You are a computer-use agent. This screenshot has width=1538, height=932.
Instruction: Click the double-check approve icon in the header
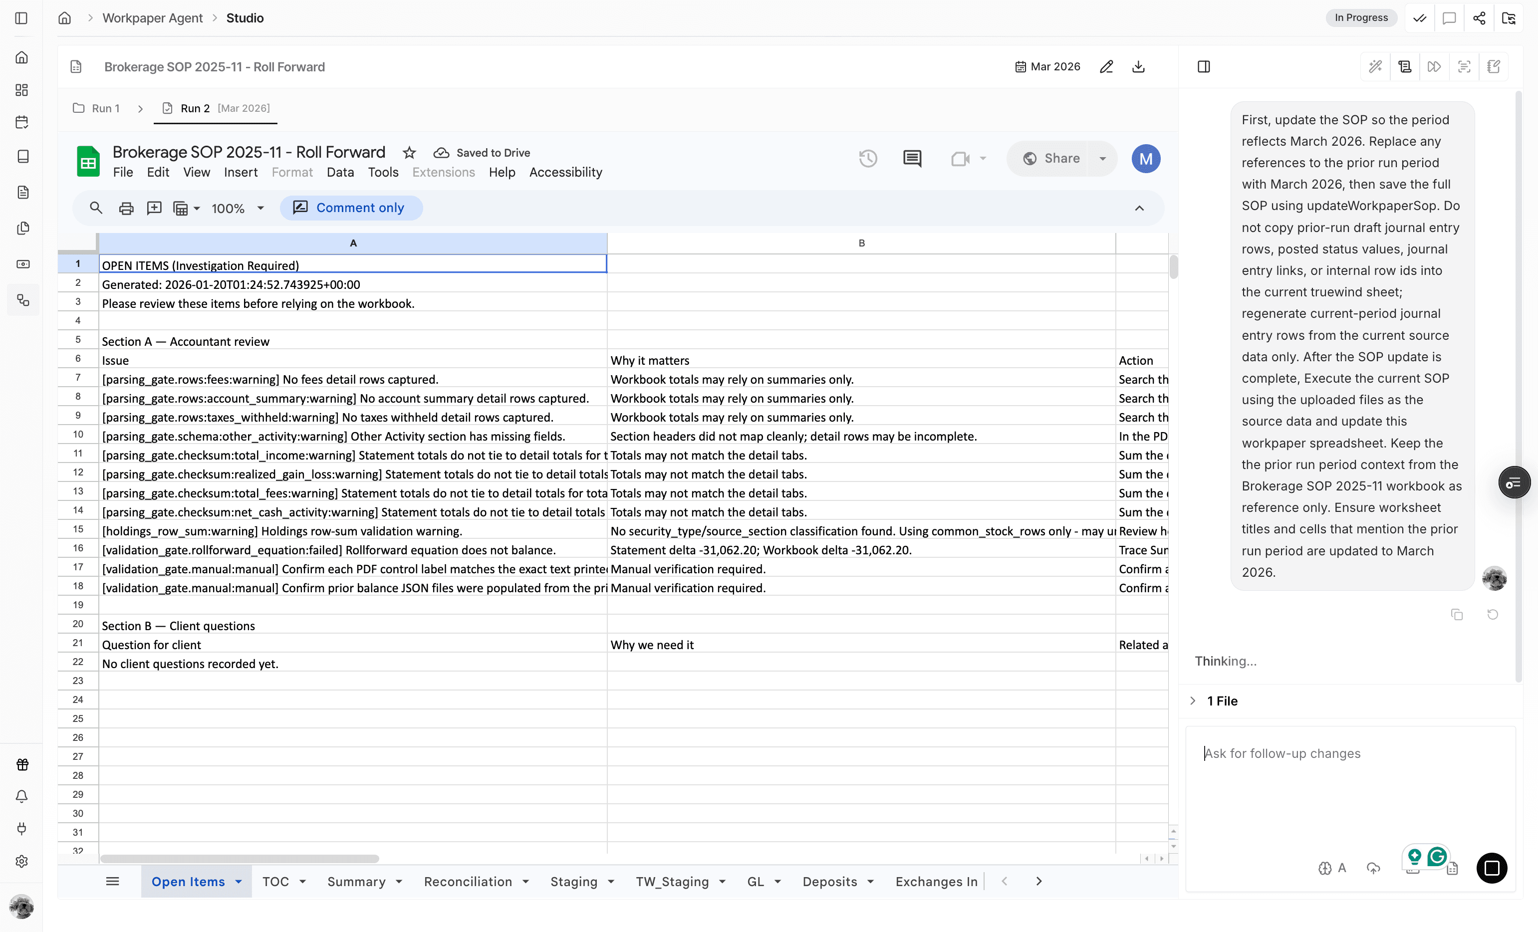tap(1420, 18)
